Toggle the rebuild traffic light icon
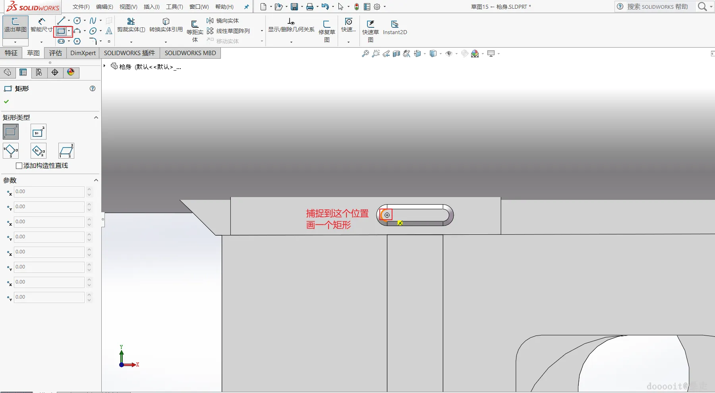Image resolution: width=715 pixels, height=393 pixels. 357,7
